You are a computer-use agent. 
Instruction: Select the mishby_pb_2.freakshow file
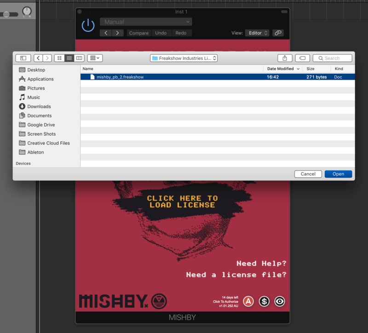(x=218, y=77)
